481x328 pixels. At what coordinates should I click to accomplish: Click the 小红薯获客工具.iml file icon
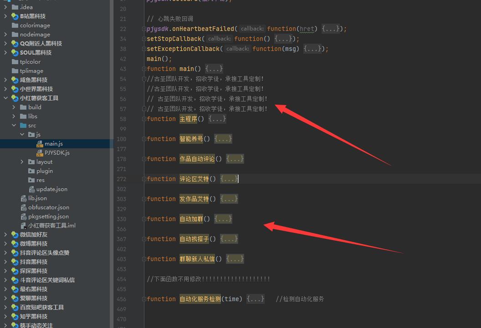(x=24, y=226)
